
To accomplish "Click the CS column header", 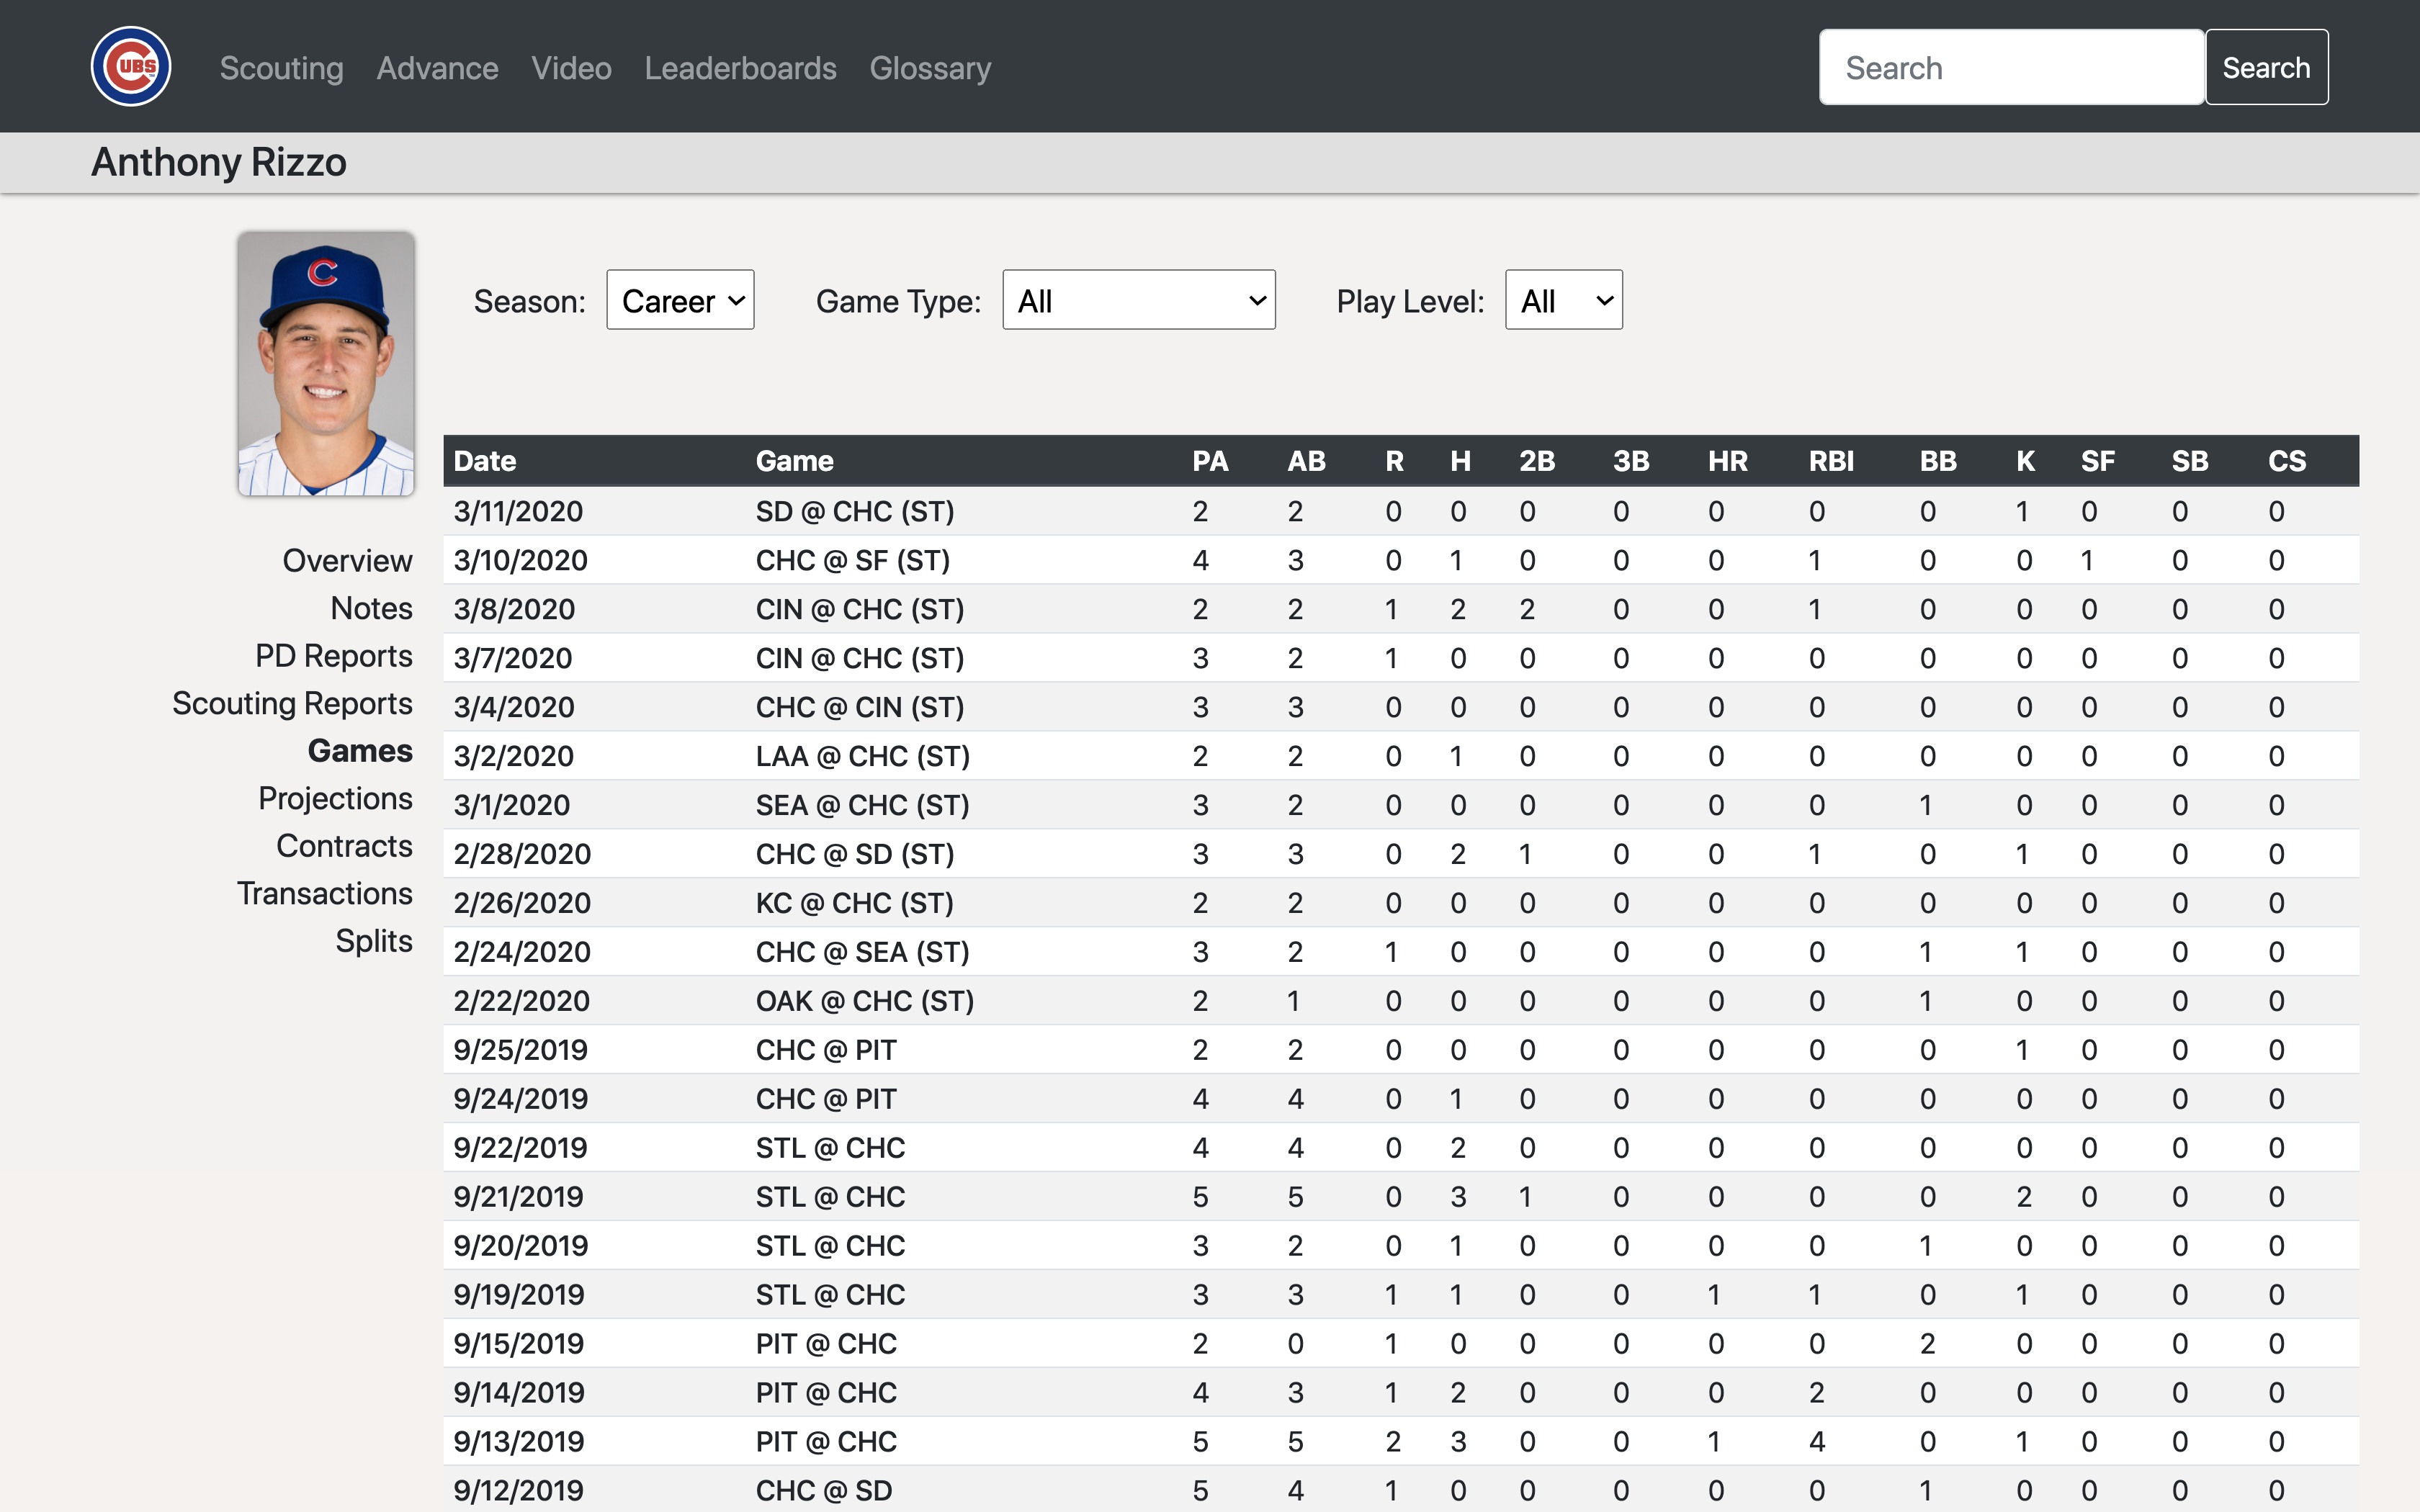I will pos(2286,461).
